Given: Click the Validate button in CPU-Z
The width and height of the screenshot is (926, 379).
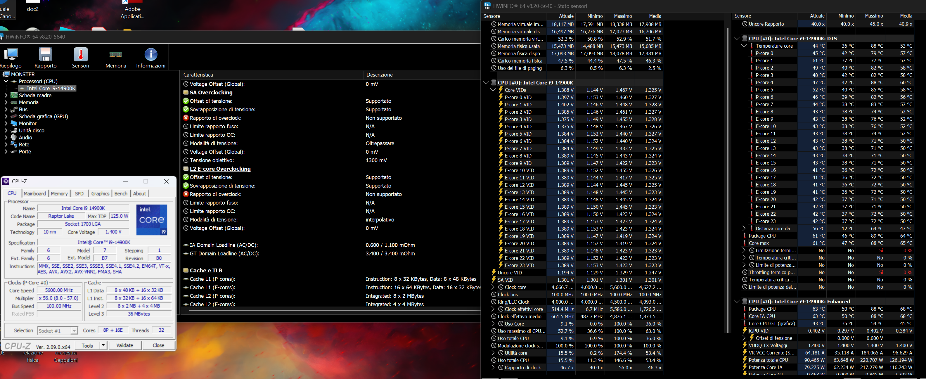Looking at the screenshot, I should [x=125, y=346].
